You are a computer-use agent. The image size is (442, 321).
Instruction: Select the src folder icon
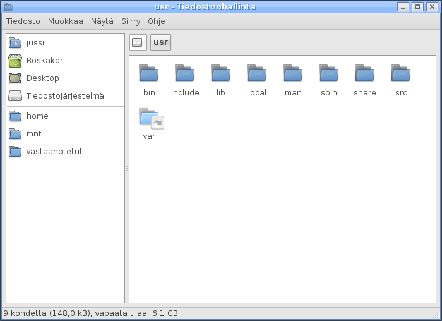401,74
